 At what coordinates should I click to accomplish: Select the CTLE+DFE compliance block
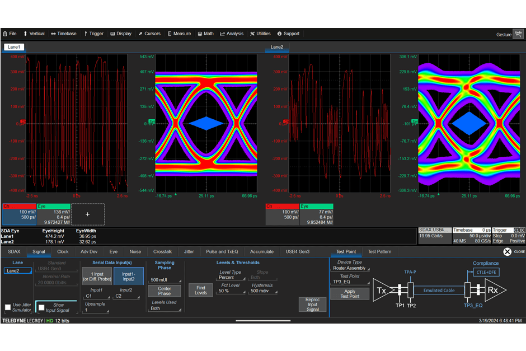tap(485, 273)
